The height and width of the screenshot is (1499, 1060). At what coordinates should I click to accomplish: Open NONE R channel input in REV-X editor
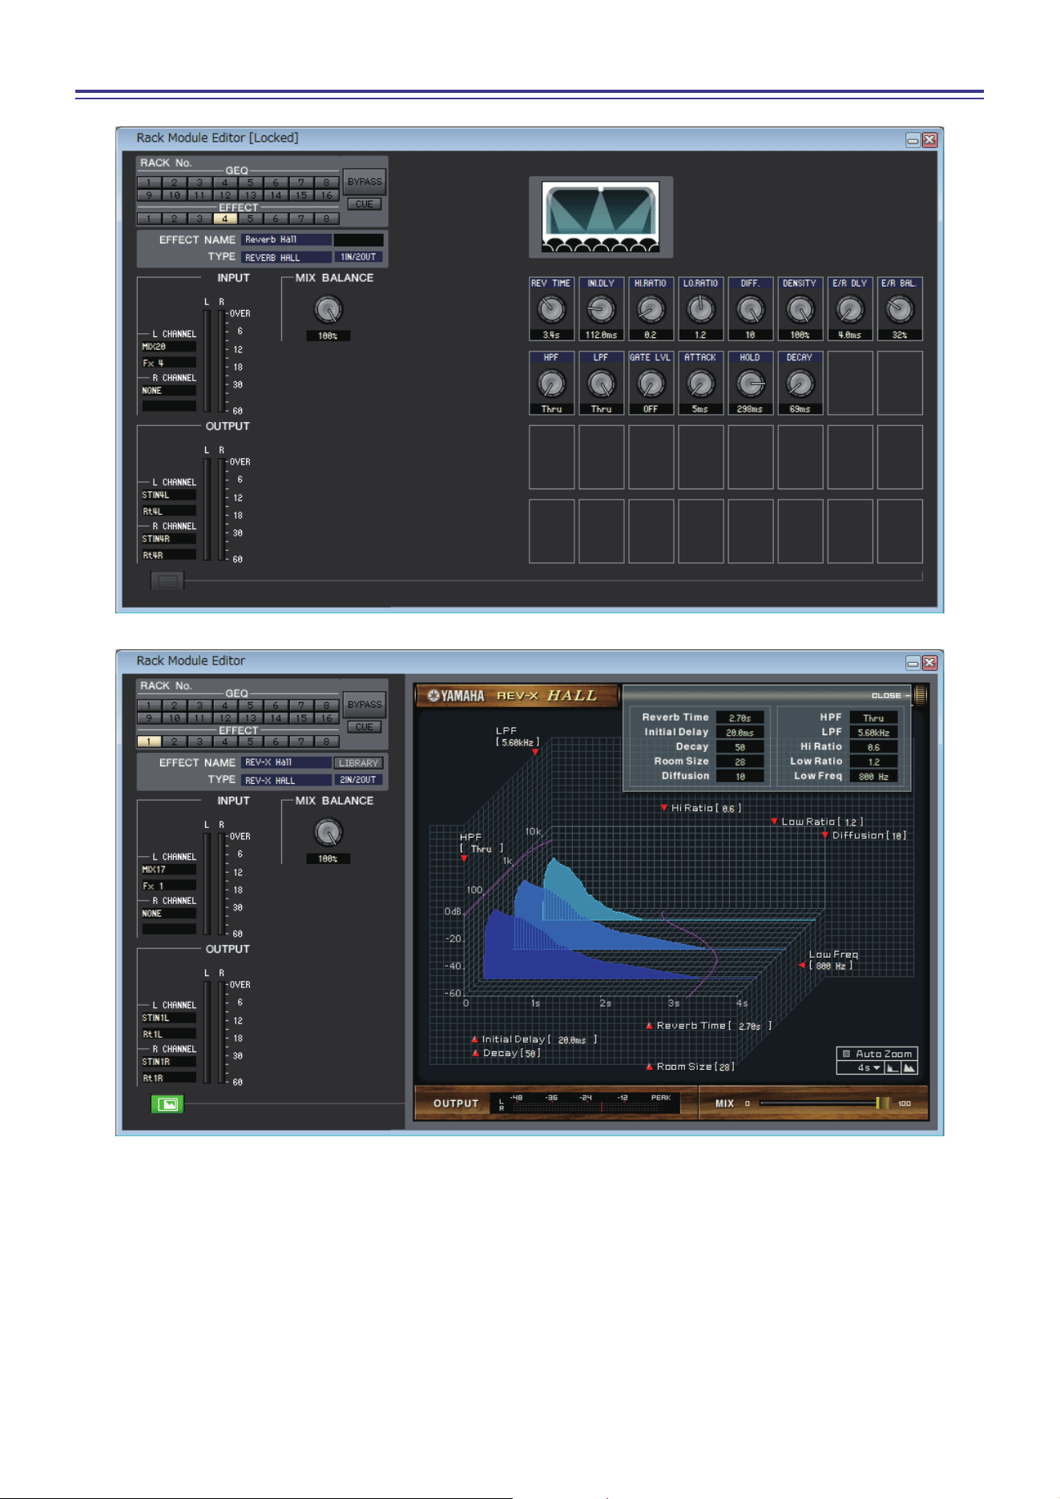pos(169,914)
